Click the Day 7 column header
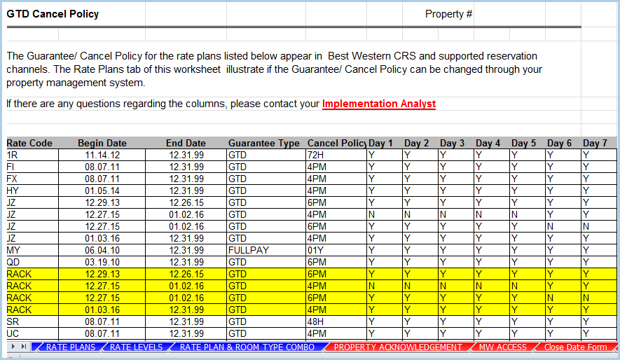This screenshot has height=360, width=620. [595, 144]
